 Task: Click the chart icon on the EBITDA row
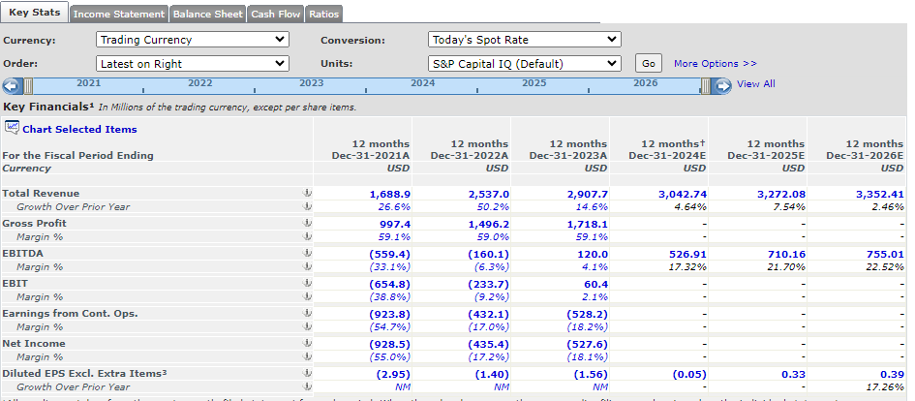308,254
